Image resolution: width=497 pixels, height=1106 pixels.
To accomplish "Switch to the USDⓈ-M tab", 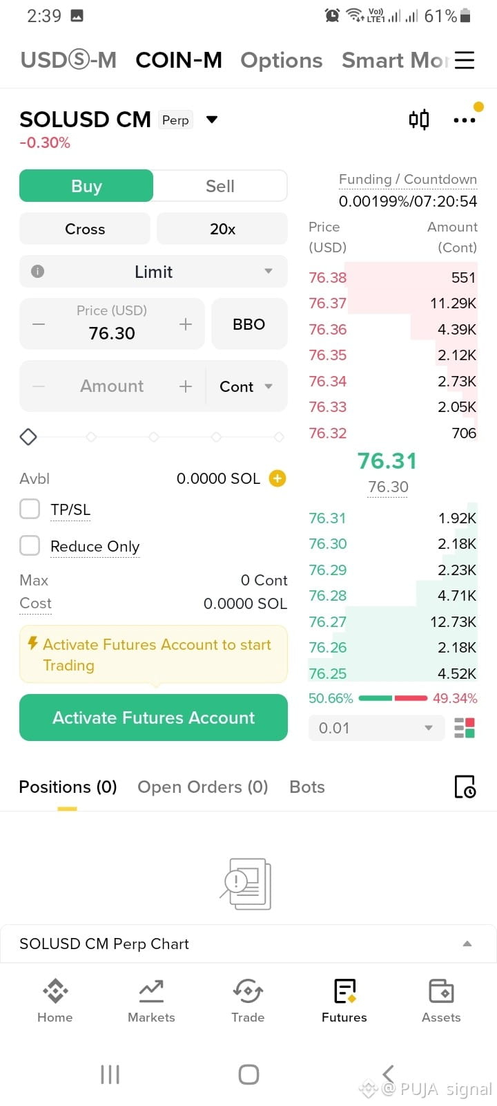I will (x=68, y=60).
